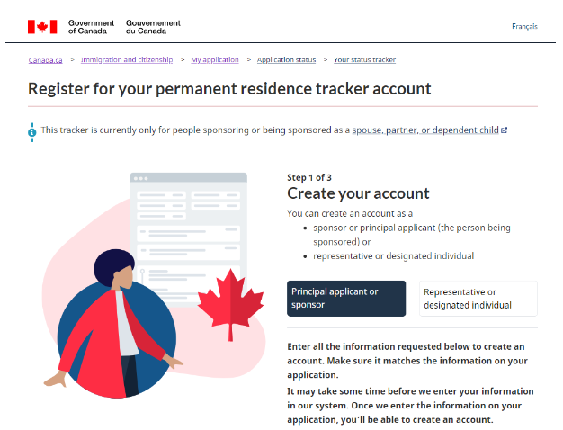Select Representative or designated individual option
This screenshot has width=563, height=430.
[x=478, y=298]
